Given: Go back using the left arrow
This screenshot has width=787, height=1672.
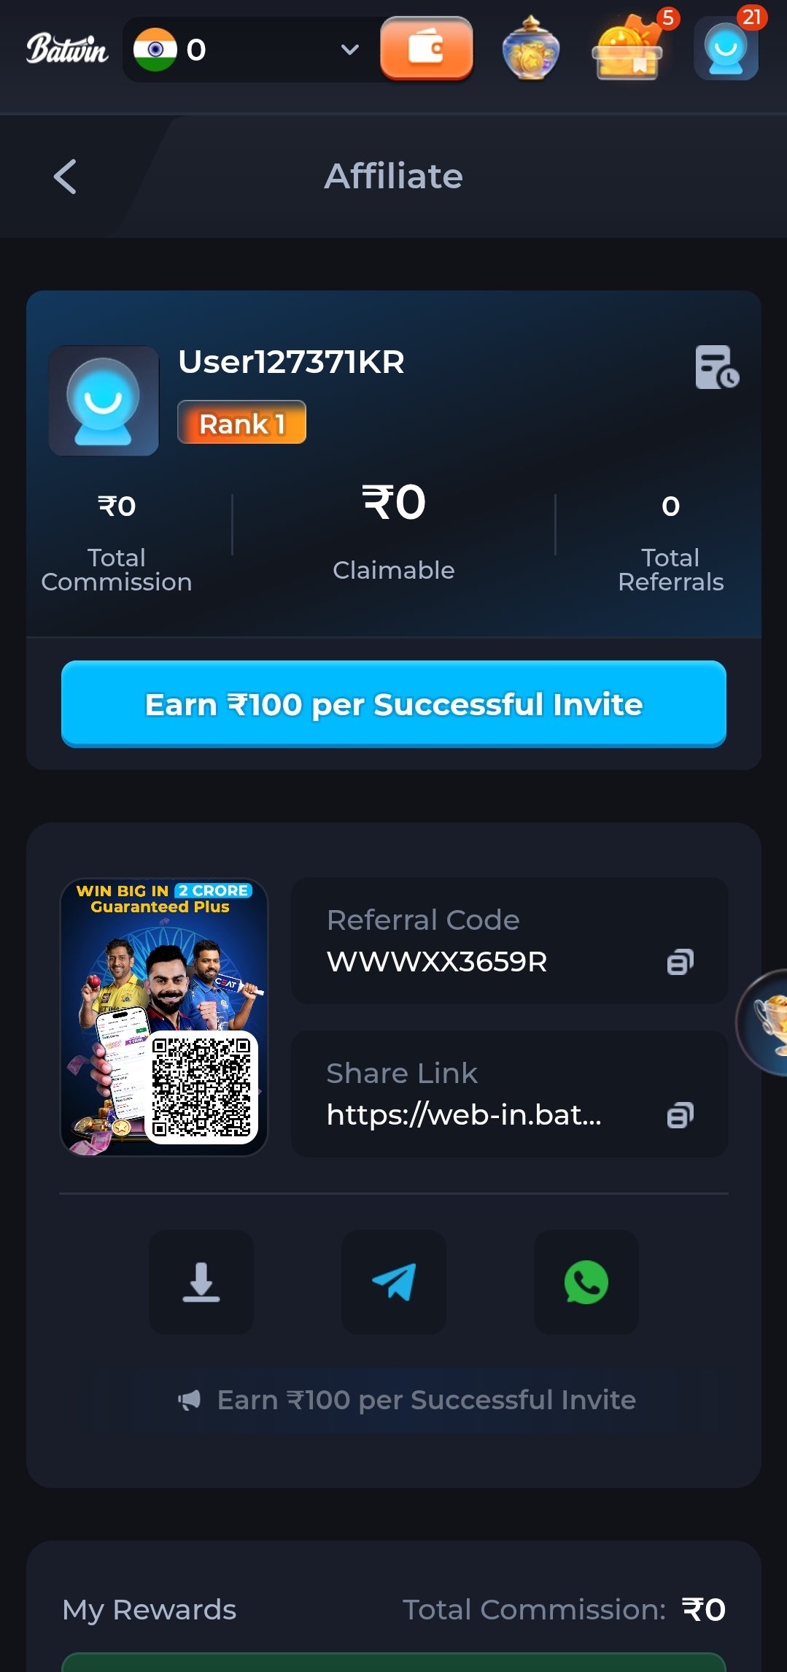Looking at the screenshot, I should coord(65,177).
